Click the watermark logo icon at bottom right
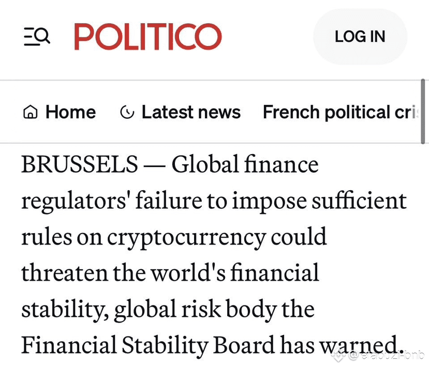 [x=339, y=356]
